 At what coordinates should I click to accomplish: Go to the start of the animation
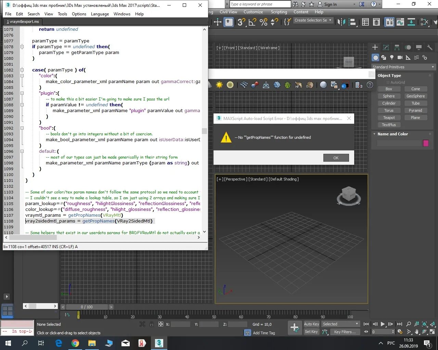tap(366, 324)
